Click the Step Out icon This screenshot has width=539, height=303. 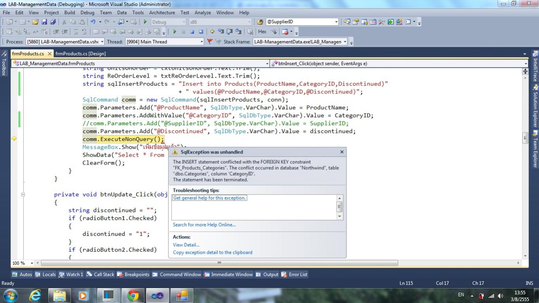(x=238, y=32)
